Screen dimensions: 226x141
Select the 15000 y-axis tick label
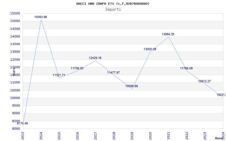pyautogui.click(x=15, y=21)
